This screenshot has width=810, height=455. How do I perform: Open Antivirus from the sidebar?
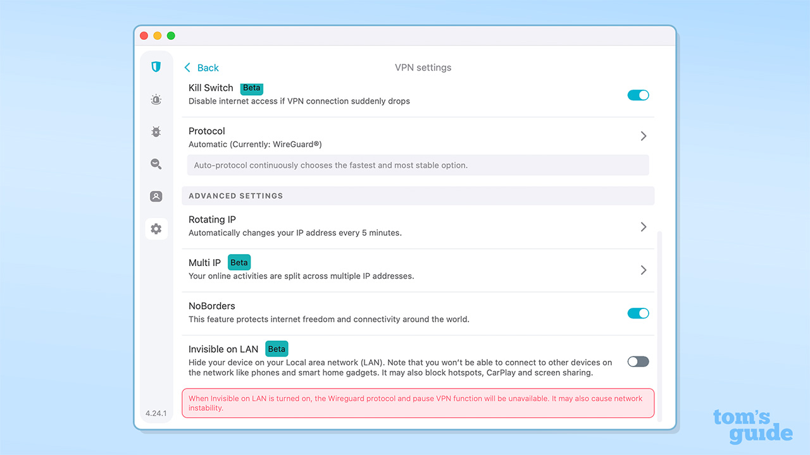(156, 131)
